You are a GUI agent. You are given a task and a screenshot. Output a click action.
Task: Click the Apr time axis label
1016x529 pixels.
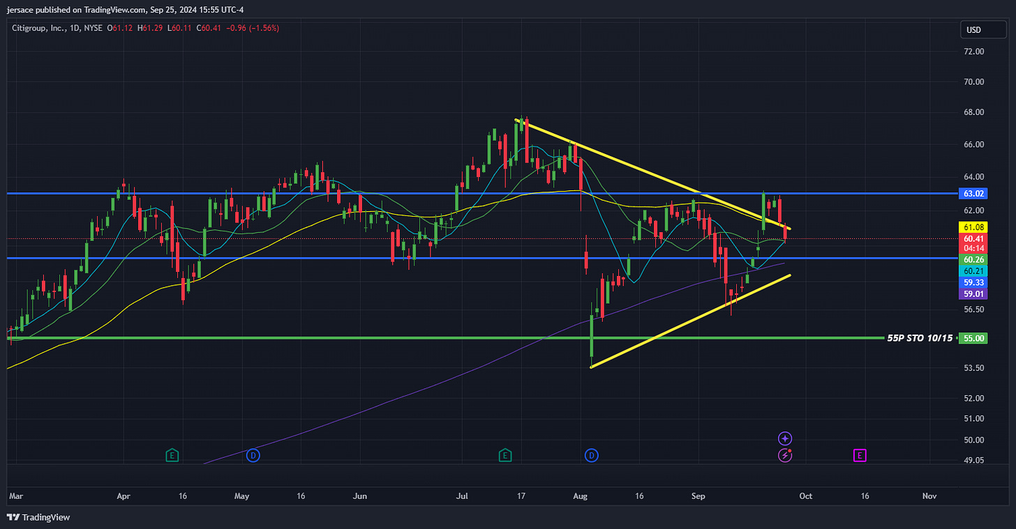(124, 496)
